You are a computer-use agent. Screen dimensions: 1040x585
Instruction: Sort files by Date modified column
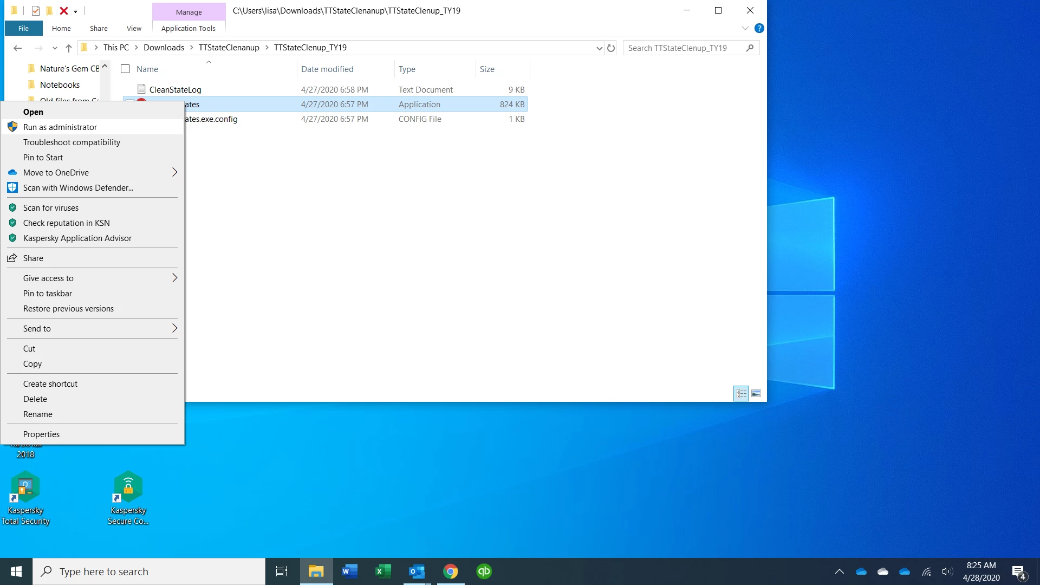327,69
